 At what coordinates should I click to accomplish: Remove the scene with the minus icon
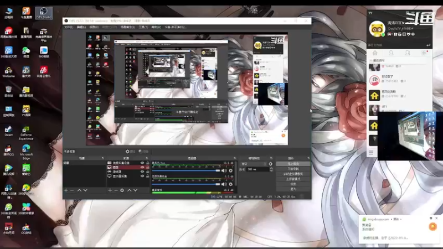(x=72, y=190)
